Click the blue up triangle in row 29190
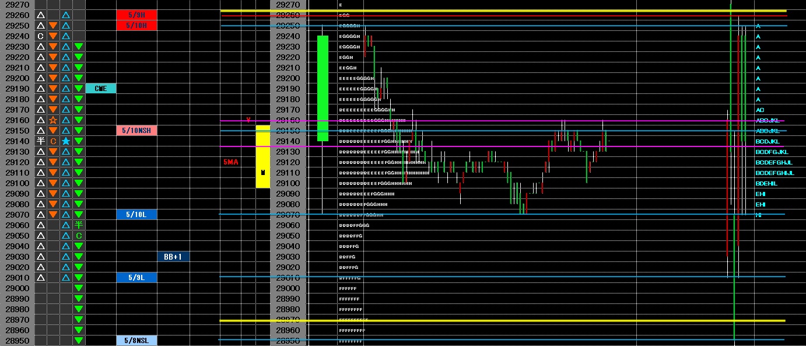Viewport: 806px width, 346px height. click(x=66, y=89)
